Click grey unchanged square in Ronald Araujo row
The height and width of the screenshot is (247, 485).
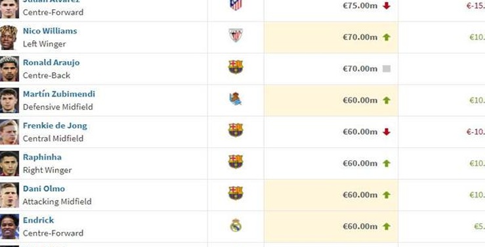pos(387,69)
